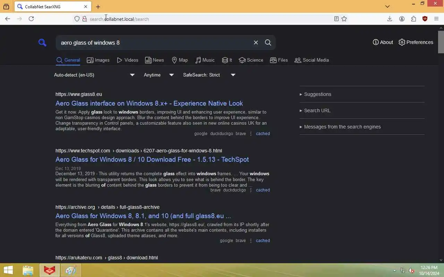
Task: Close the CollabNet SearXNG tab
Action: (86, 7)
